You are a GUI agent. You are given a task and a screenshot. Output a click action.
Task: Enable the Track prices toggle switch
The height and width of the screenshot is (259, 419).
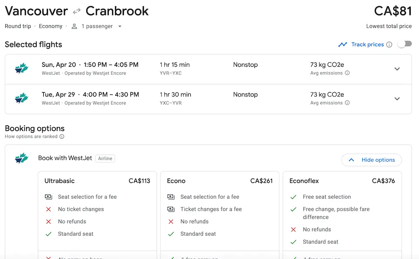tap(405, 44)
